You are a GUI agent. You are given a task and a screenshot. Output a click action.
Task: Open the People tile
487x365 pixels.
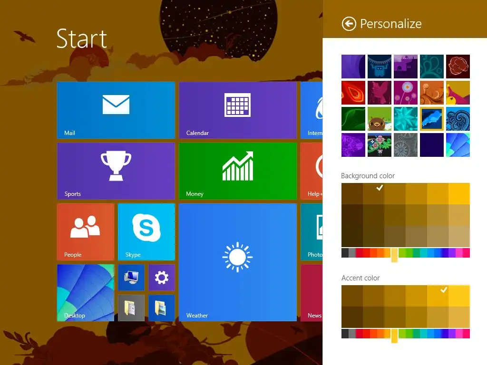click(x=86, y=231)
